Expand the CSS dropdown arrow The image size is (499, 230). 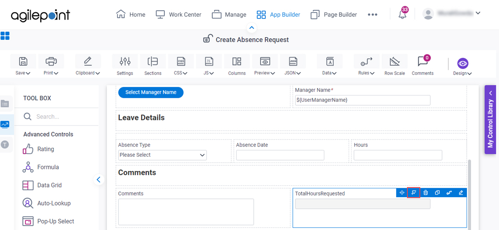click(185, 73)
